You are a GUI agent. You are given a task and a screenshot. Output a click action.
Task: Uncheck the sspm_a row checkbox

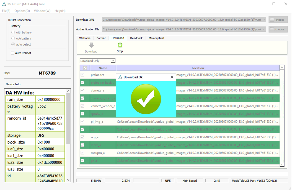[x=82, y=145]
